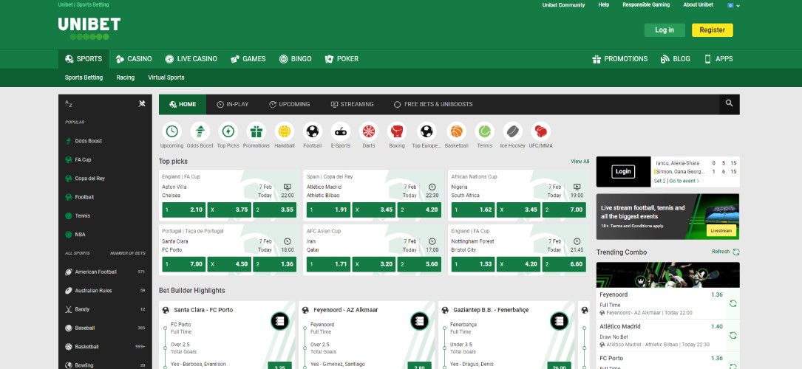Choose the Tennis ball icon in category strip
Screen dimensions: 802x369
coord(485,131)
